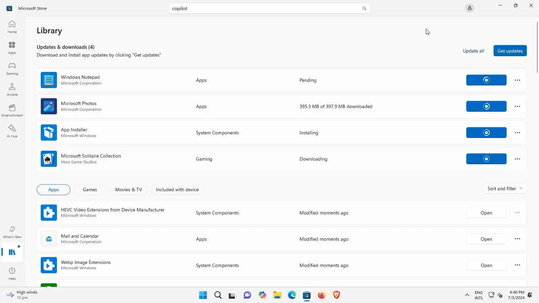Open Mail and Calendar app
The height and width of the screenshot is (303, 539).
point(486,239)
